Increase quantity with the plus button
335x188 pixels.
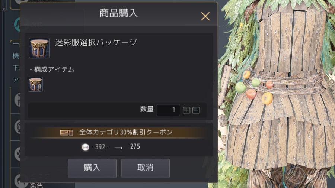(186, 110)
